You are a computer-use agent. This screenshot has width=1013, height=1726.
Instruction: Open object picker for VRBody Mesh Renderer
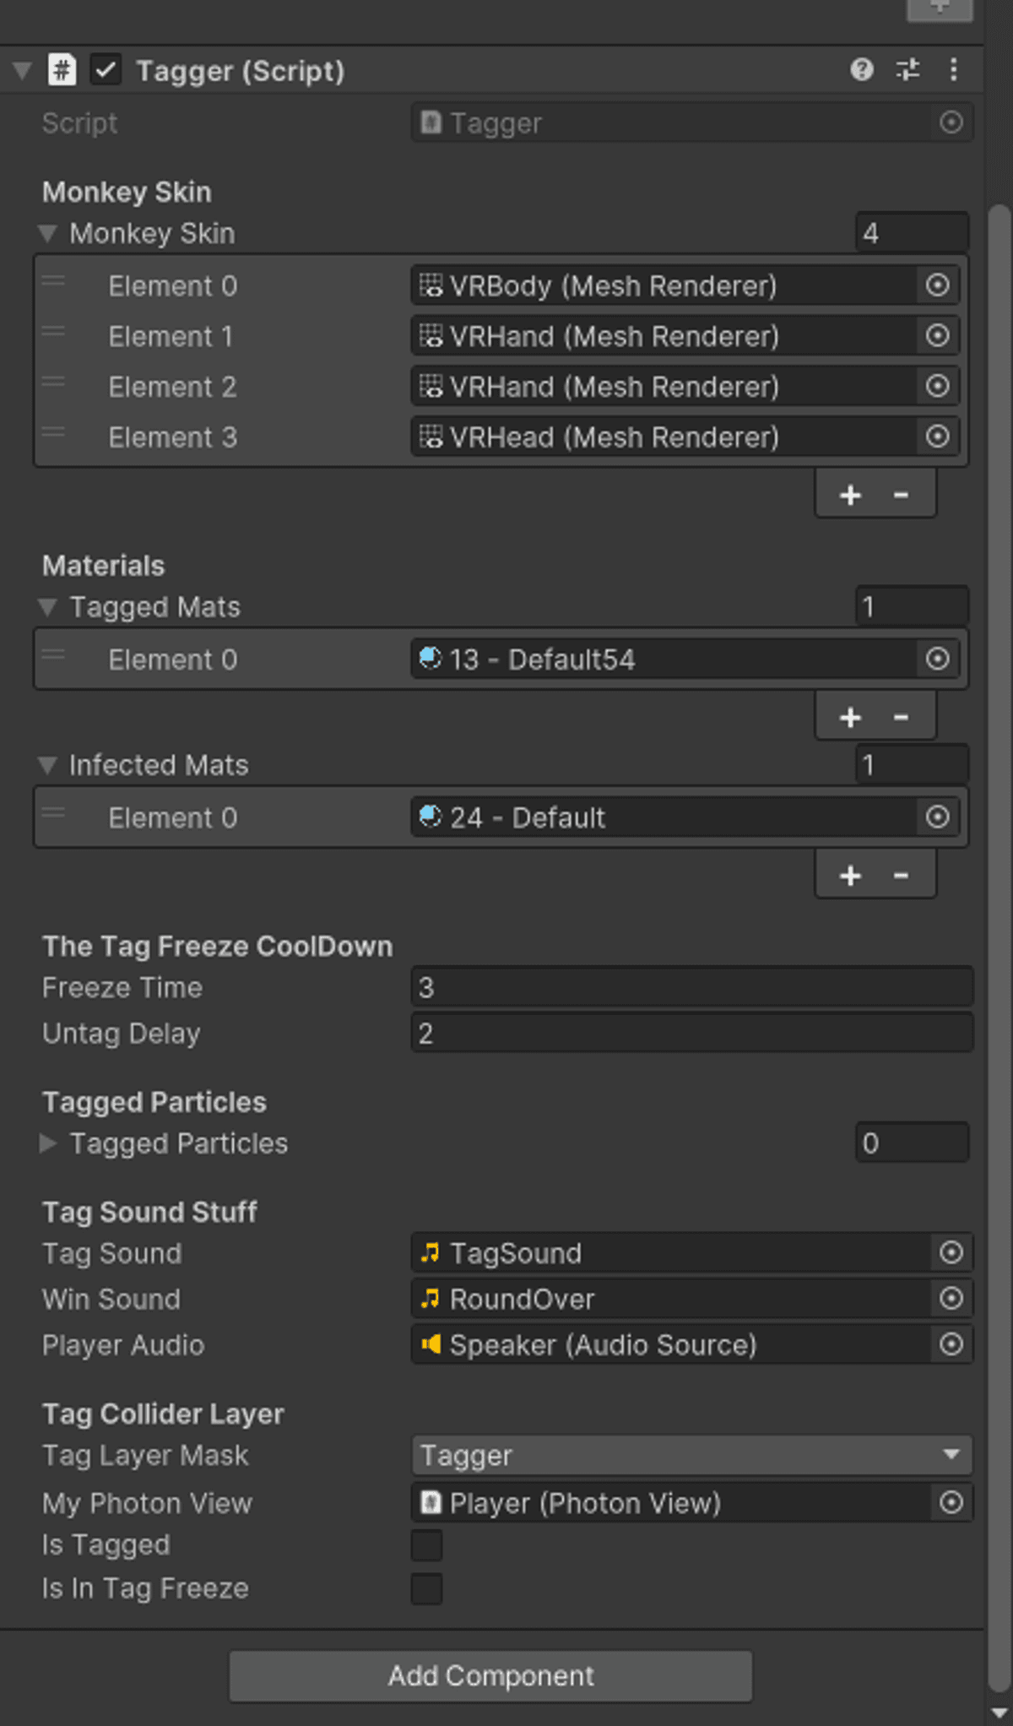click(937, 285)
